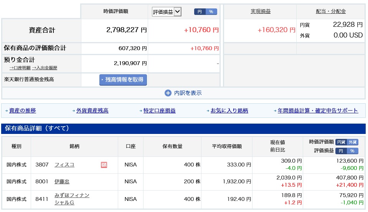The height and width of the screenshot is (212, 368).
Task: Click the red icon next to フィスコ
Action: coord(104,165)
